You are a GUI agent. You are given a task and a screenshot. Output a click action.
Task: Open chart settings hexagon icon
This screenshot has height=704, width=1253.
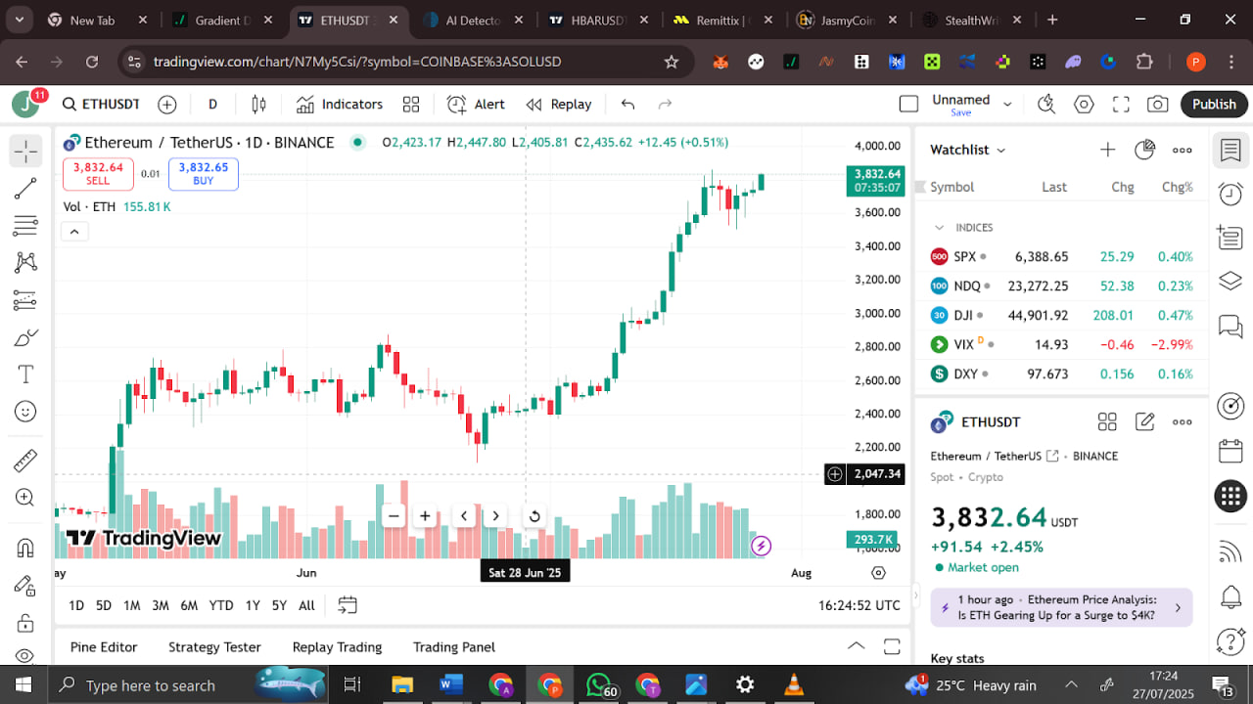[x=1084, y=105]
